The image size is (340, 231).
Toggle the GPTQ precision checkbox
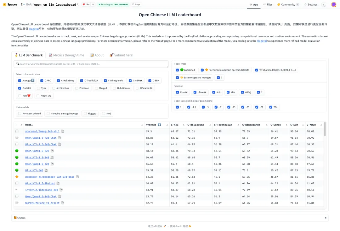242,93
